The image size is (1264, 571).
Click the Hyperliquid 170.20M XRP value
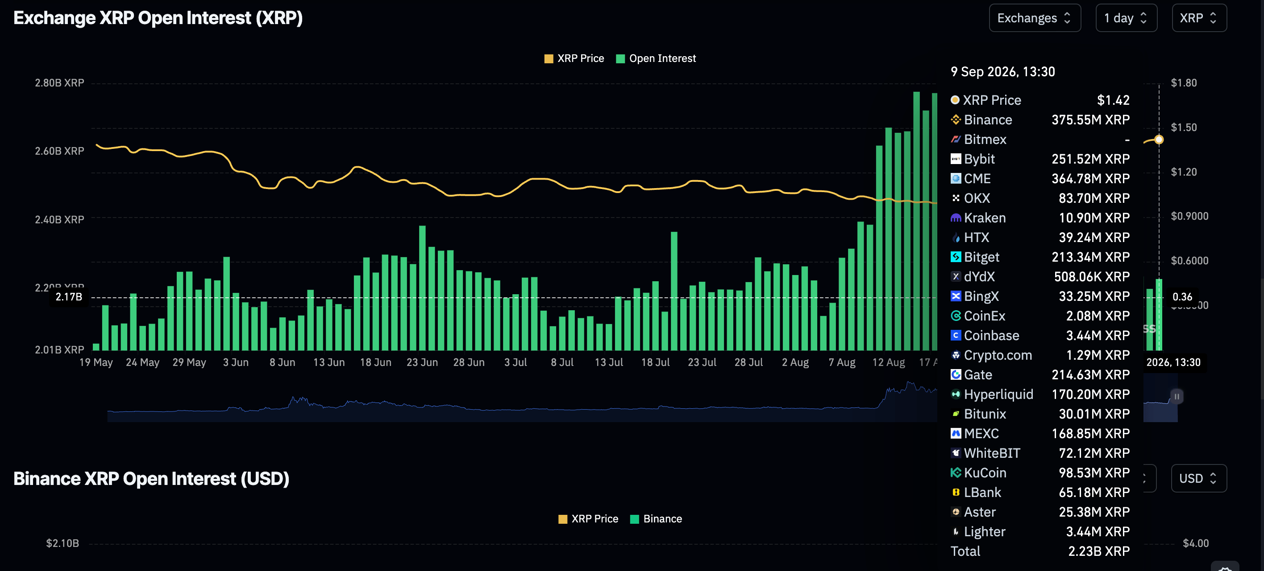[1090, 394]
